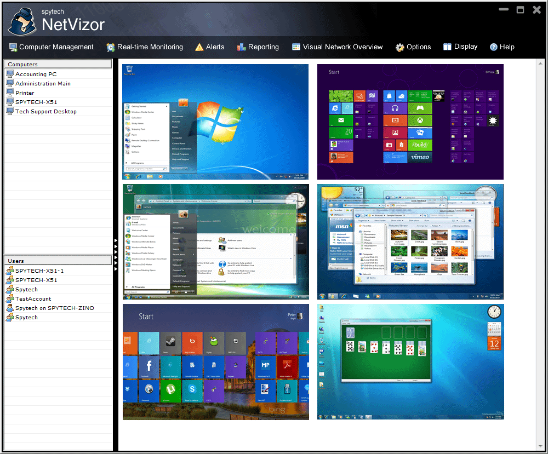Image resolution: width=548 pixels, height=454 pixels.
Task: Click the Users panel header
Action: coord(58,261)
